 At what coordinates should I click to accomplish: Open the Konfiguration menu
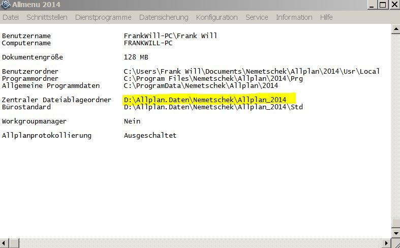coord(217,17)
